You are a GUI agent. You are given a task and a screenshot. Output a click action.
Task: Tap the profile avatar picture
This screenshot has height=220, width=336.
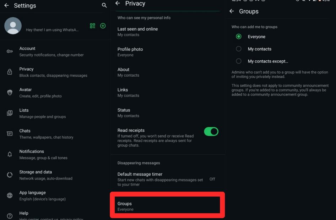click(13, 26)
